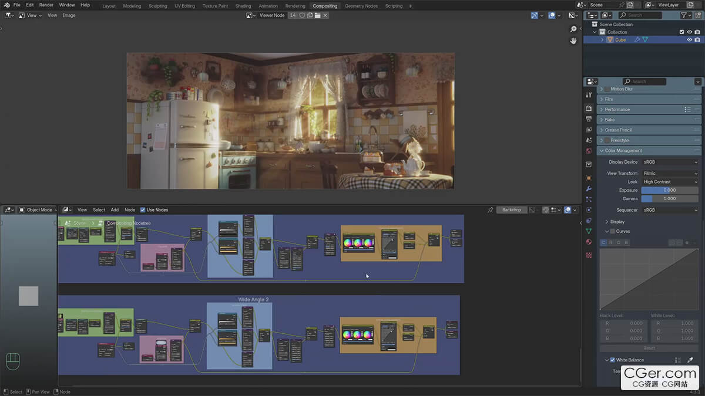
Task: Open the Modifiers wrench properties tab
Action: [x=589, y=189]
